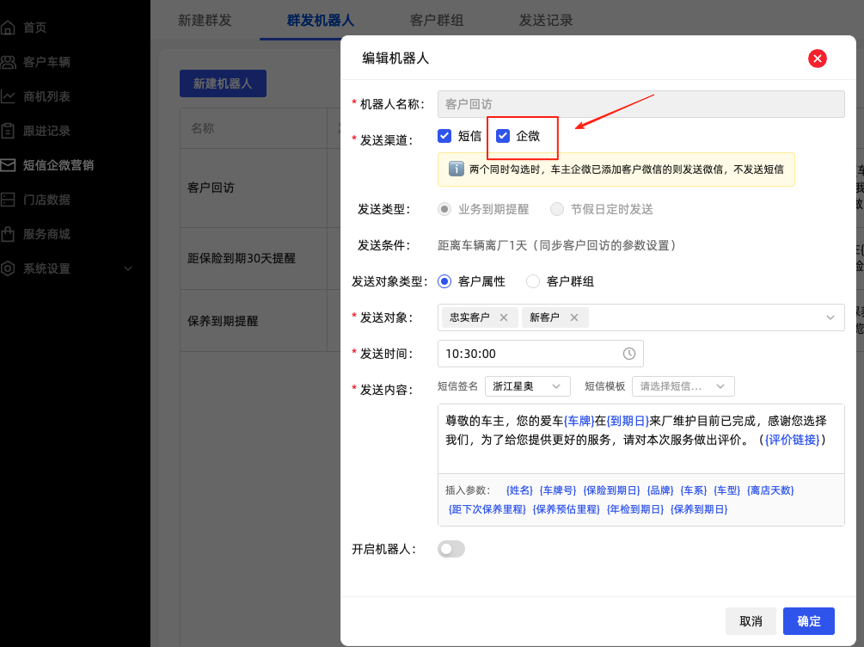Click the envelope icon beside 短信企微营销

8,165
